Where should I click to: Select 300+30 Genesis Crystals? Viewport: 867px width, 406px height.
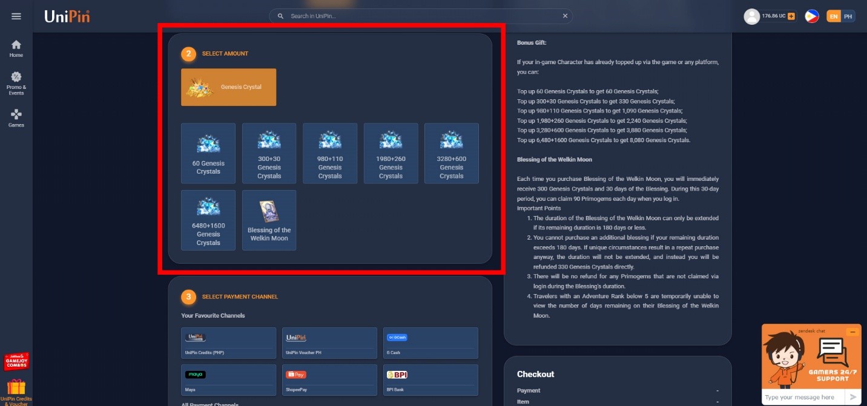[x=269, y=153]
